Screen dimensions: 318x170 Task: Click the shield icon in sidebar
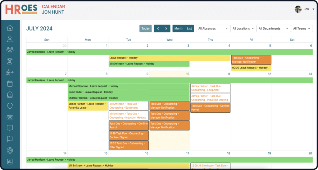click(10, 106)
